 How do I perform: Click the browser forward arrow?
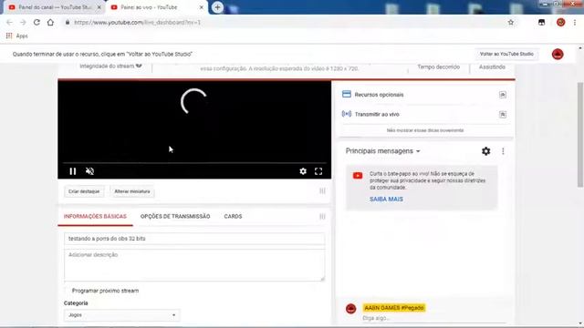point(23,22)
